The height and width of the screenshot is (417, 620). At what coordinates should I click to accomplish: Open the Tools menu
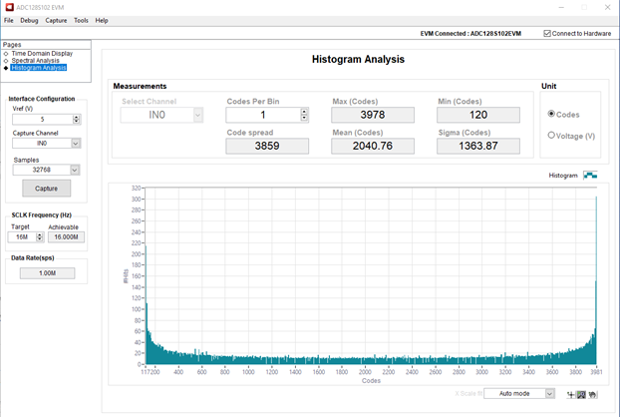click(x=81, y=20)
